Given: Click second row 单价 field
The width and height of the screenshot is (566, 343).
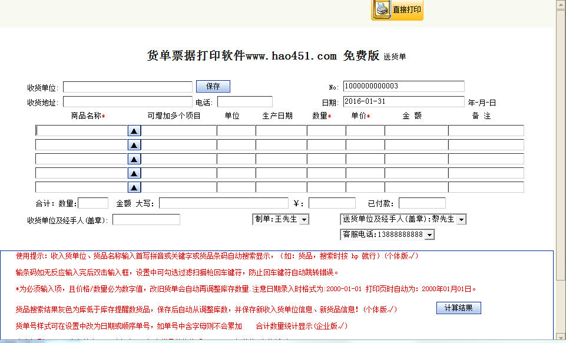Looking at the screenshot, I should click(x=365, y=145).
